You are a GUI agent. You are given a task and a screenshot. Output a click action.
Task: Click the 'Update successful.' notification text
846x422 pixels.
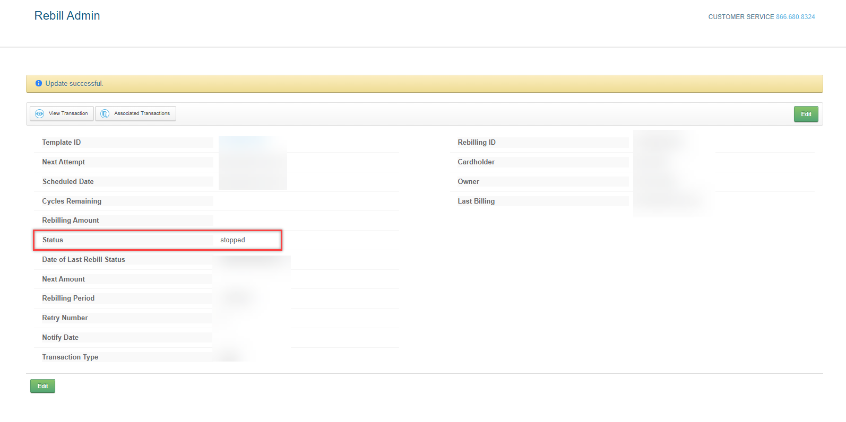click(74, 84)
